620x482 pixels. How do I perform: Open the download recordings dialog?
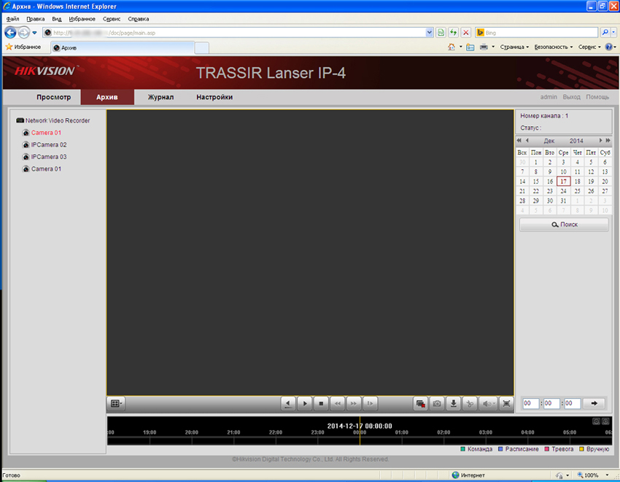(454, 403)
